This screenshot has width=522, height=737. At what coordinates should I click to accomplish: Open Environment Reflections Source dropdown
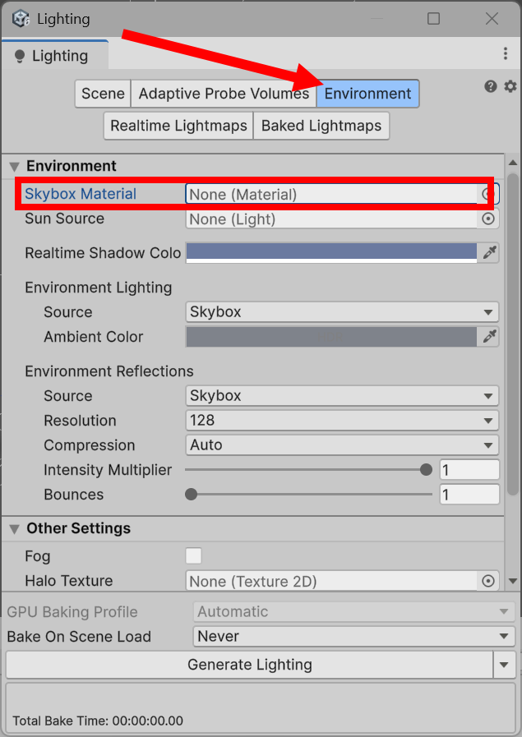point(342,396)
